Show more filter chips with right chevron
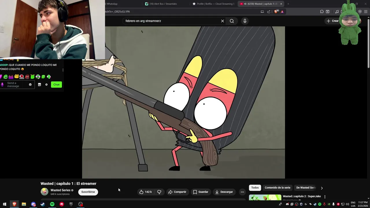This screenshot has width=370, height=208. tap(322, 188)
